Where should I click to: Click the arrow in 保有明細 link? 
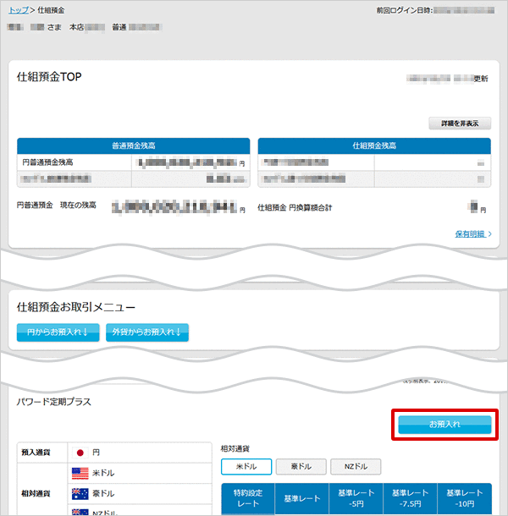489,233
